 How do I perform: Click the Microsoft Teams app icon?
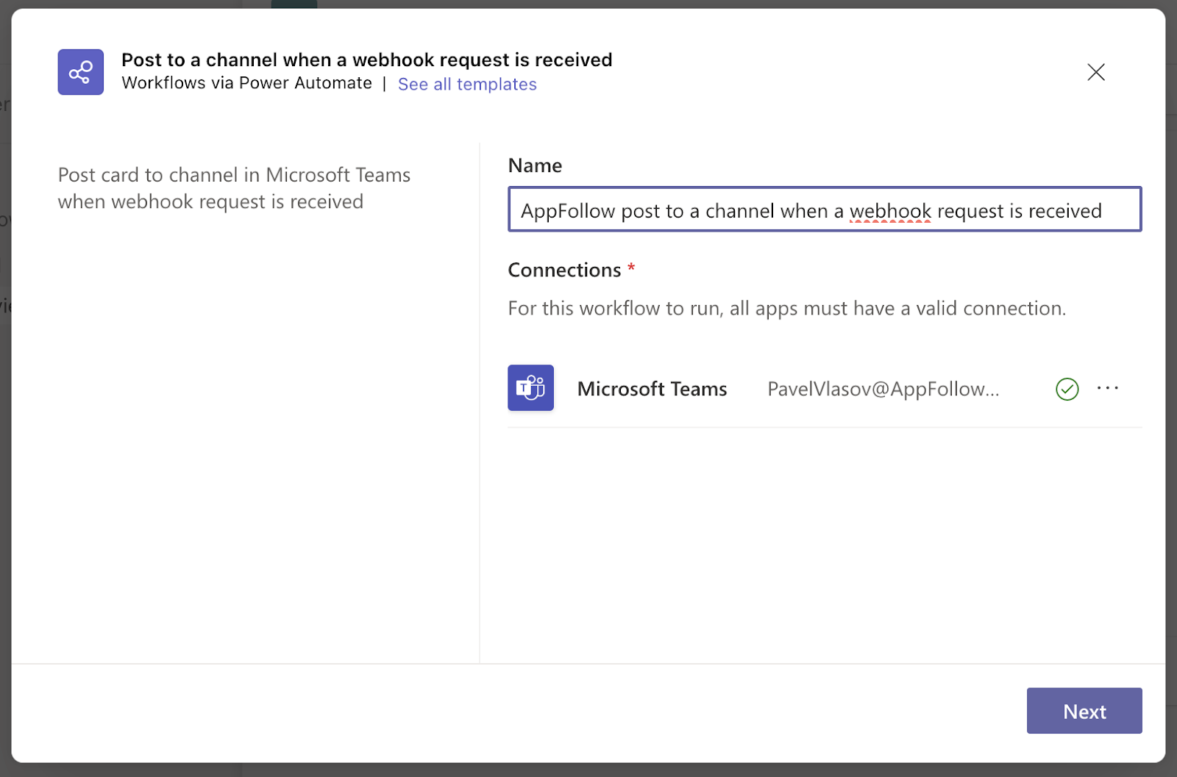(530, 387)
